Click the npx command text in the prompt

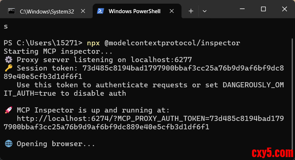point(93,43)
